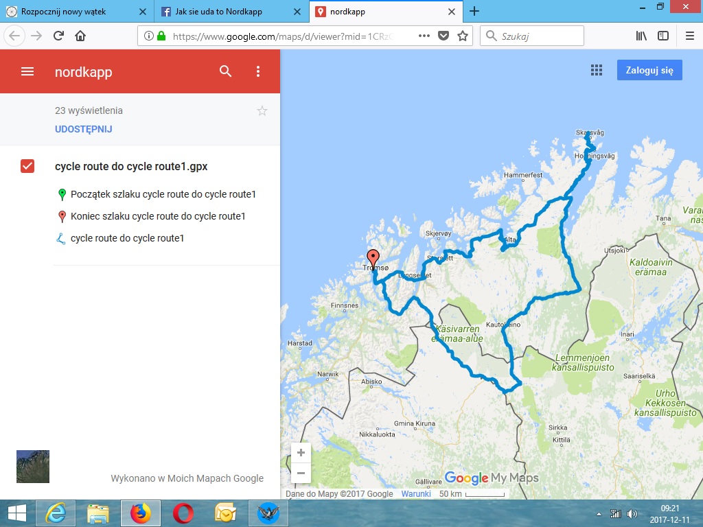Viewport: 703px width, 527px height.
Task: Save page to Pocket
Action: 443,36
